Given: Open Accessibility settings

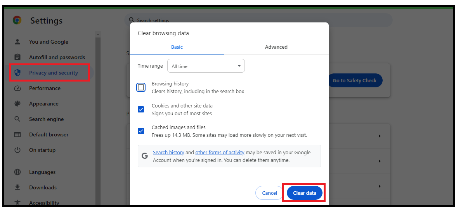Looking at the screenshot, I should (44, 203).
